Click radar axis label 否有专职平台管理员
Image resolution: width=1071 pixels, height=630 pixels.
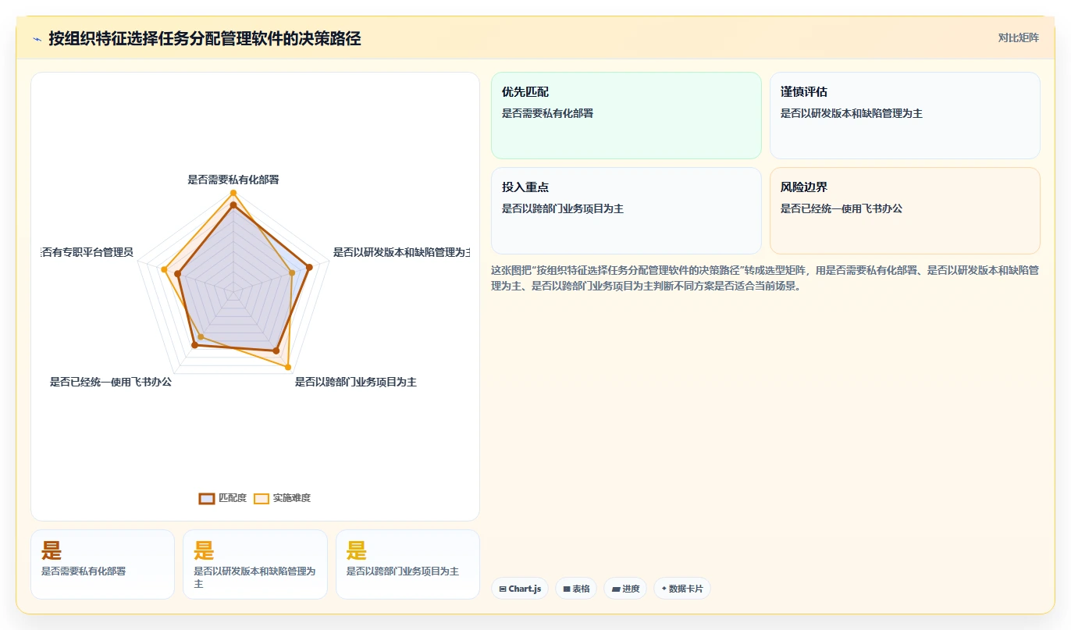[x=87, y=252]
